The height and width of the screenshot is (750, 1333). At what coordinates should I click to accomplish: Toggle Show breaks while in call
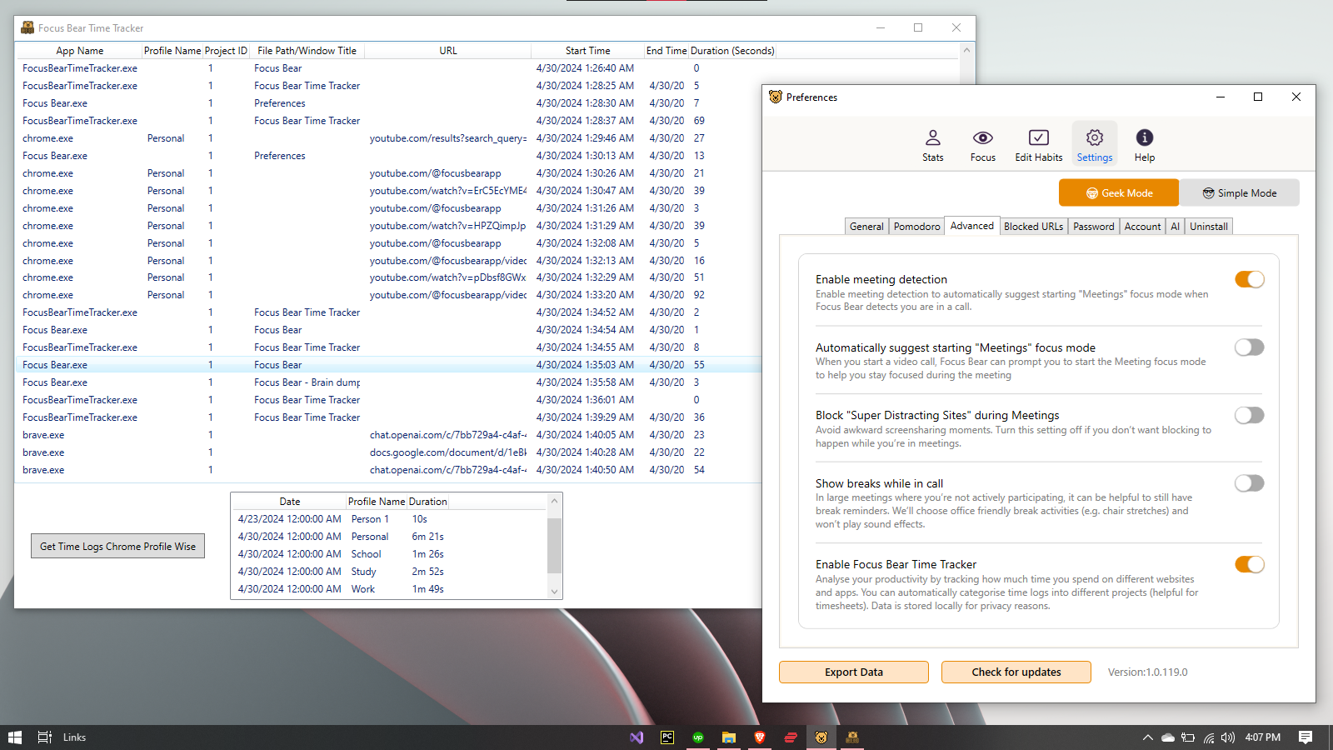pos(1249,483)
